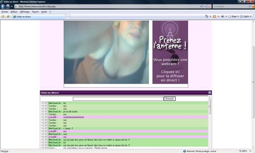Screen dimensions: 255x153
Task: Click the chat log scrollbar thumb
Action: [209, 108]
